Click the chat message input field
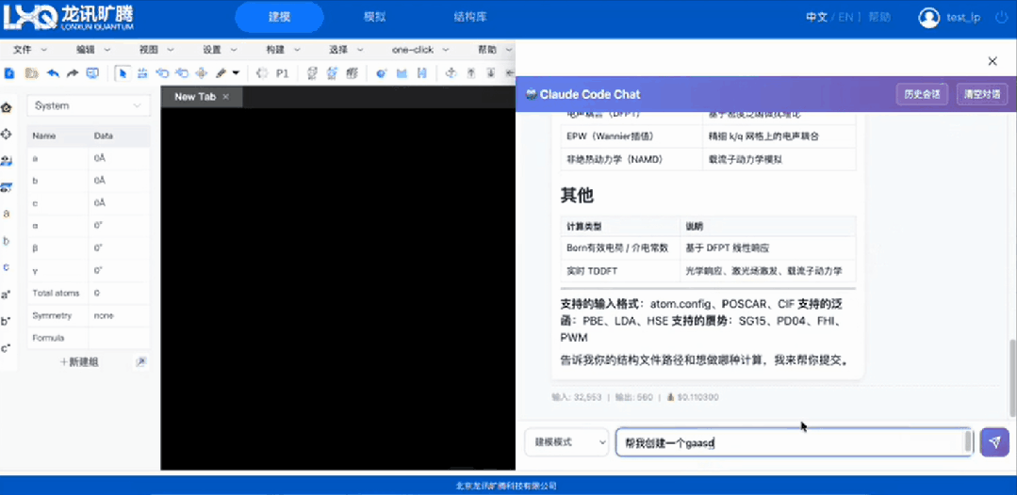The height and width of the screenshot is (495, 1017). [x=794, y=442]
